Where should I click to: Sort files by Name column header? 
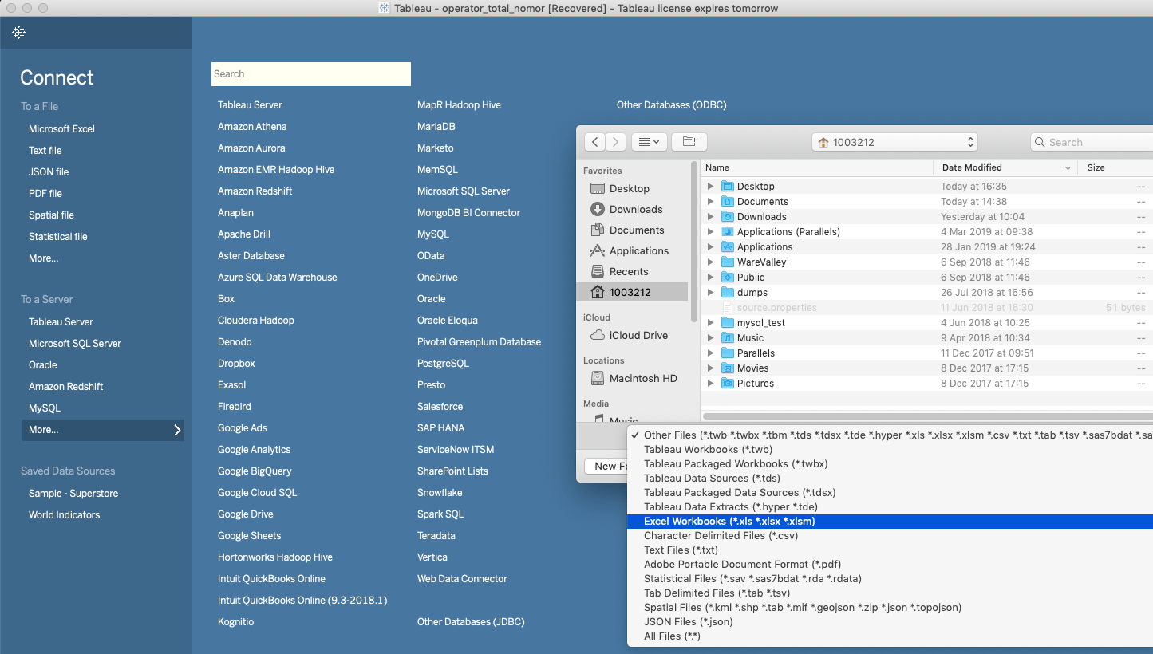pos(817,167)
